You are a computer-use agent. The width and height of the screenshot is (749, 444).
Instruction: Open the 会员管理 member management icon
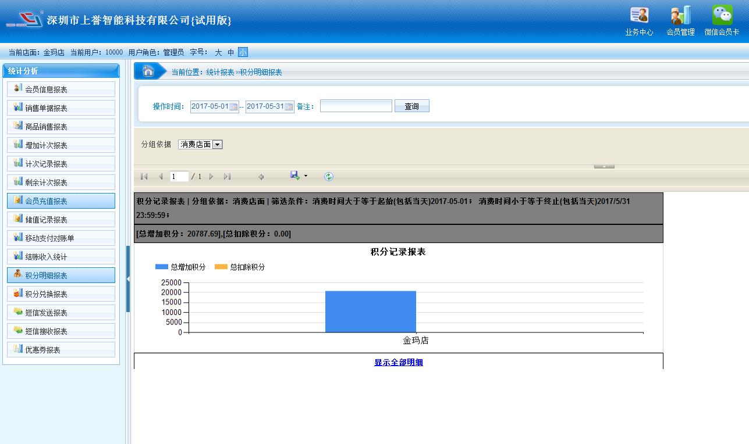click(x=680, y=16)
